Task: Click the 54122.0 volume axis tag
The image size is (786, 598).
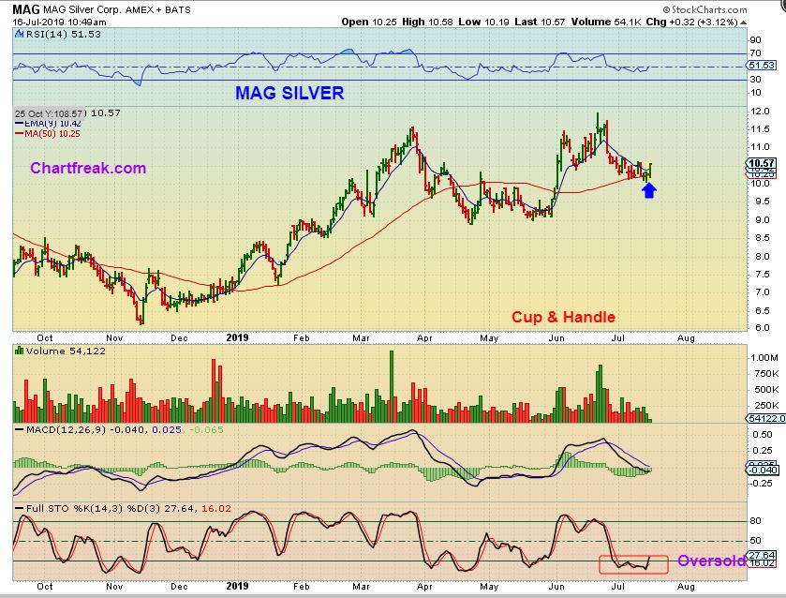Action: coord(766,418)
